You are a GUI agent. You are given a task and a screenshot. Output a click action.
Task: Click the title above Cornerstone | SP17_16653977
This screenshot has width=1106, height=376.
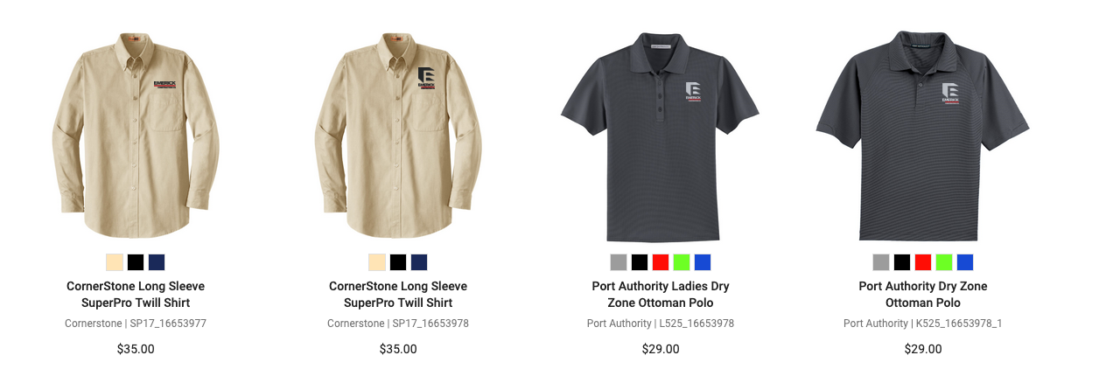tap(136, 295)
